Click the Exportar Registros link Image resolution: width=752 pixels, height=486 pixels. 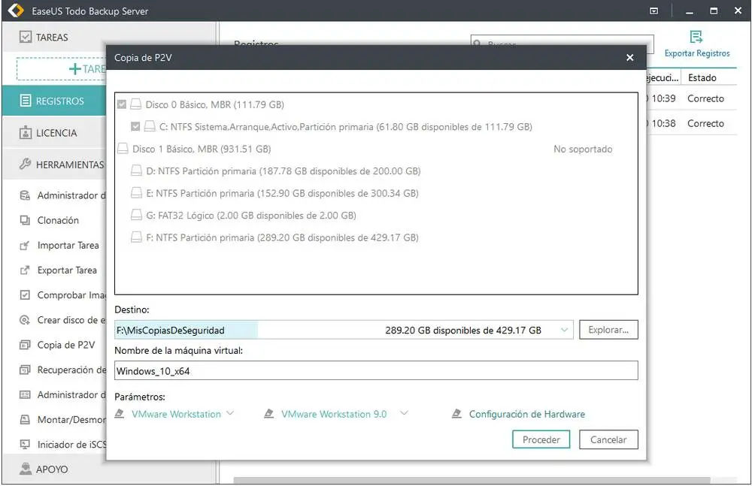[x=697, y=53]
